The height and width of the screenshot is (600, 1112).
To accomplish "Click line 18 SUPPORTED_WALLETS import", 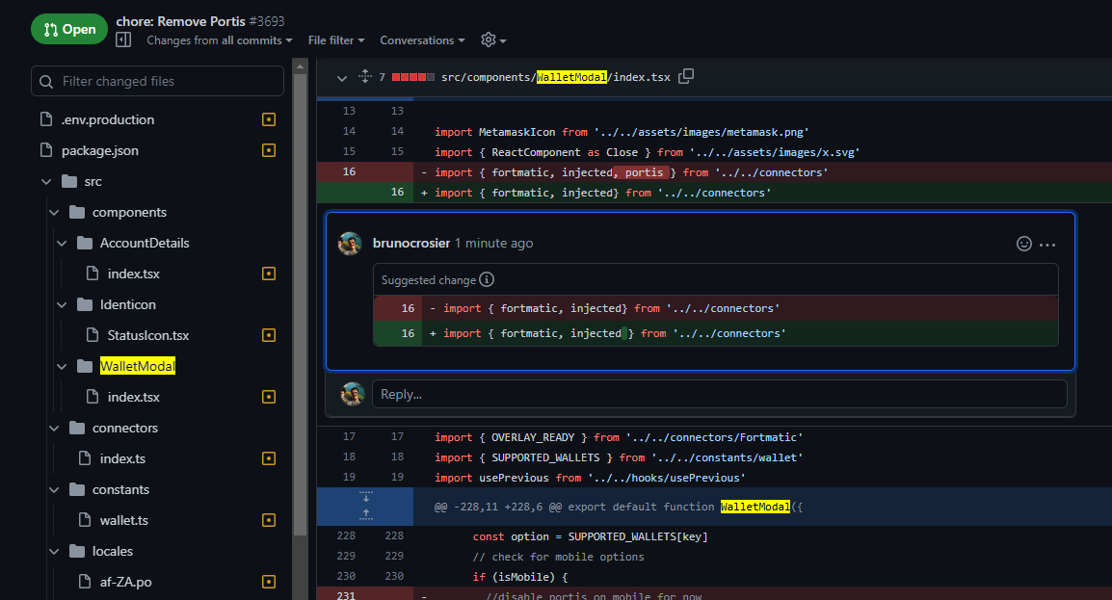I will (x=619, y=457).
